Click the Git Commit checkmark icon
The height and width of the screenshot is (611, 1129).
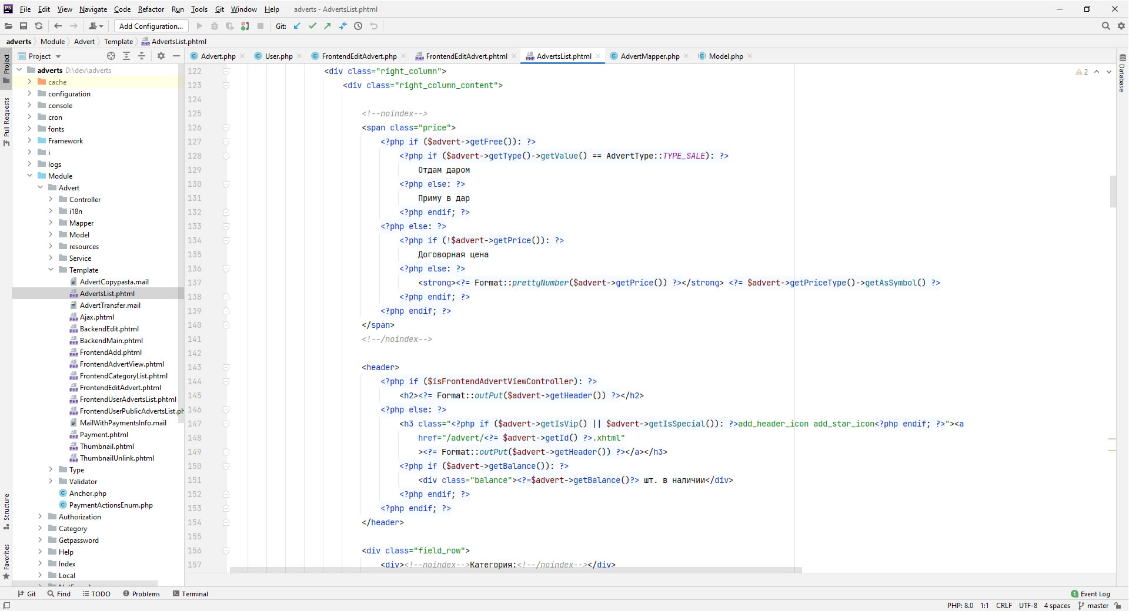point(312,26)
